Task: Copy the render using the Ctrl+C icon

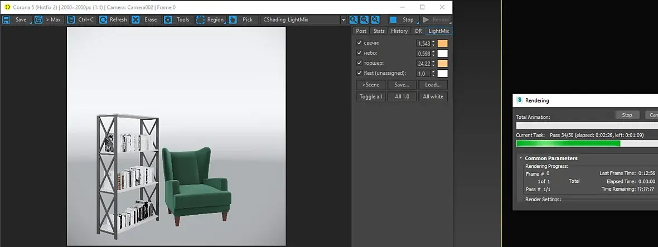Action: pos(71,20)
